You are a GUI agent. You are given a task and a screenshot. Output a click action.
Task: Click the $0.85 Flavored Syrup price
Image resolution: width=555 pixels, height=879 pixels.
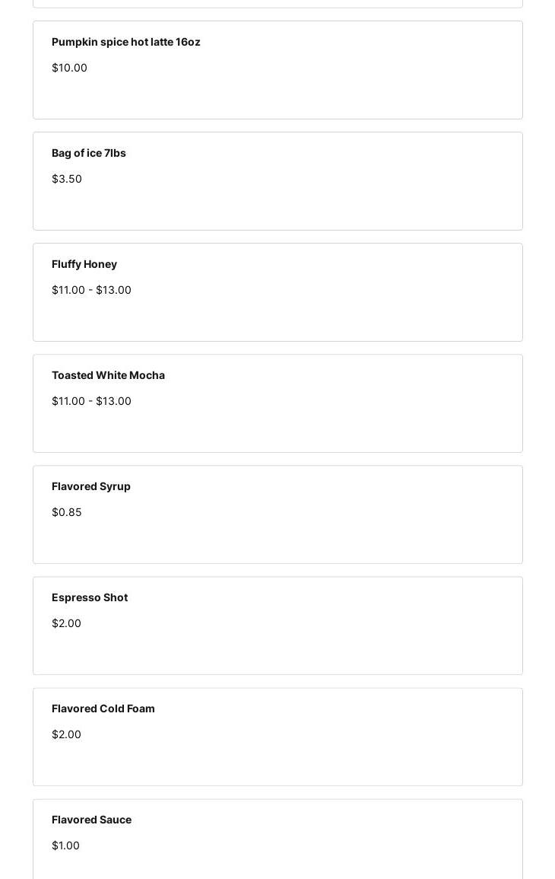coord(67,512)
